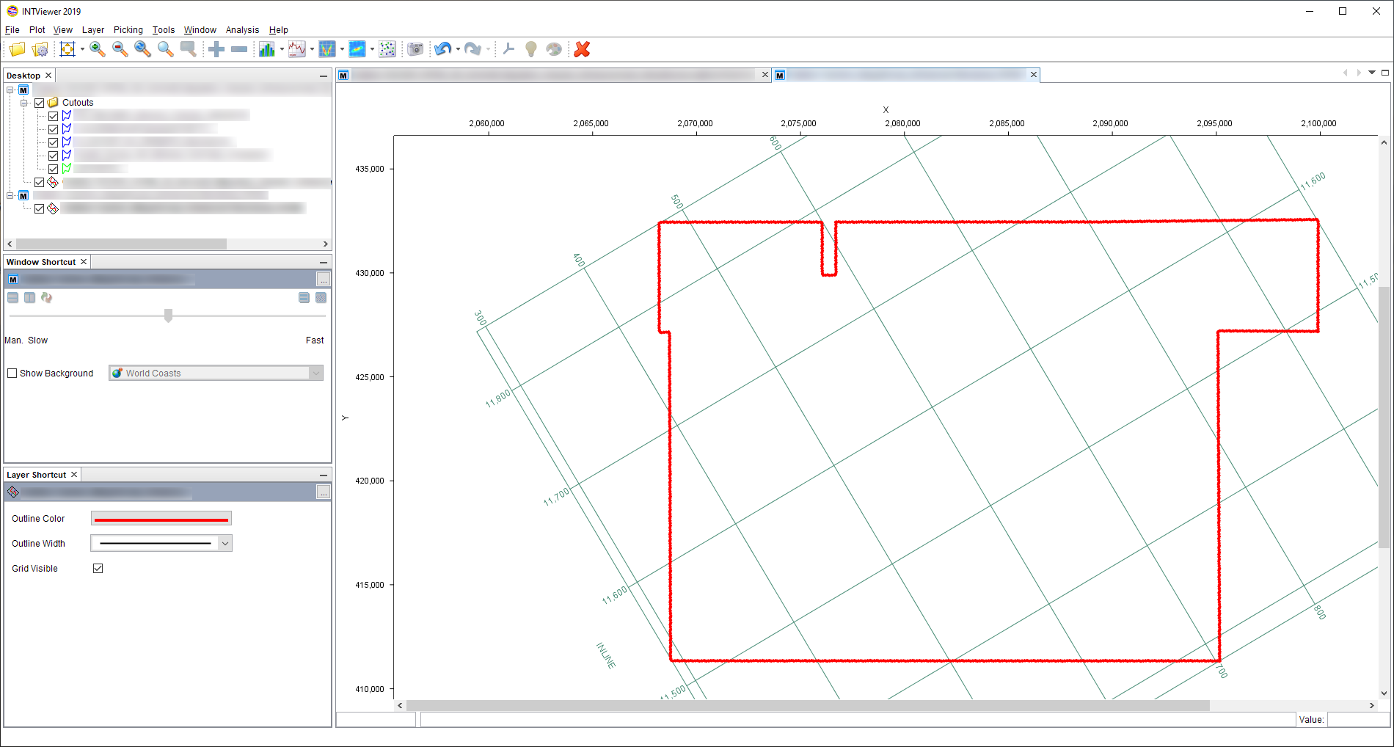Click the blue minus toolbar icon
This screenshot has height=747, width=1394.
click(239, 49)
